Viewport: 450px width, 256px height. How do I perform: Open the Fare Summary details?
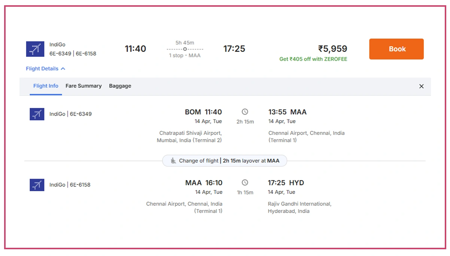coord(83,86)
